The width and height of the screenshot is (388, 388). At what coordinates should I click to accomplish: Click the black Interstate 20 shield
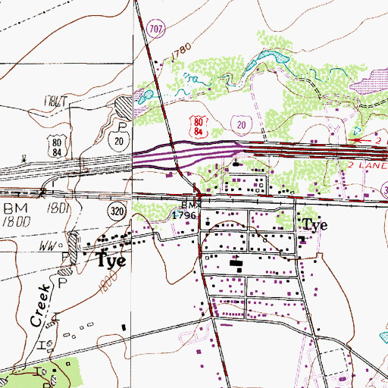119,141
